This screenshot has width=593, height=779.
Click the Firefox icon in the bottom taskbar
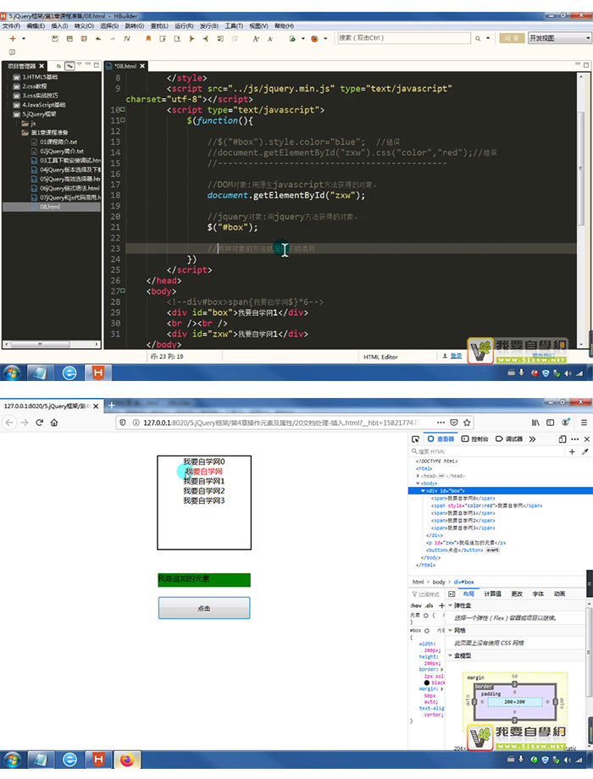point(127,760)
